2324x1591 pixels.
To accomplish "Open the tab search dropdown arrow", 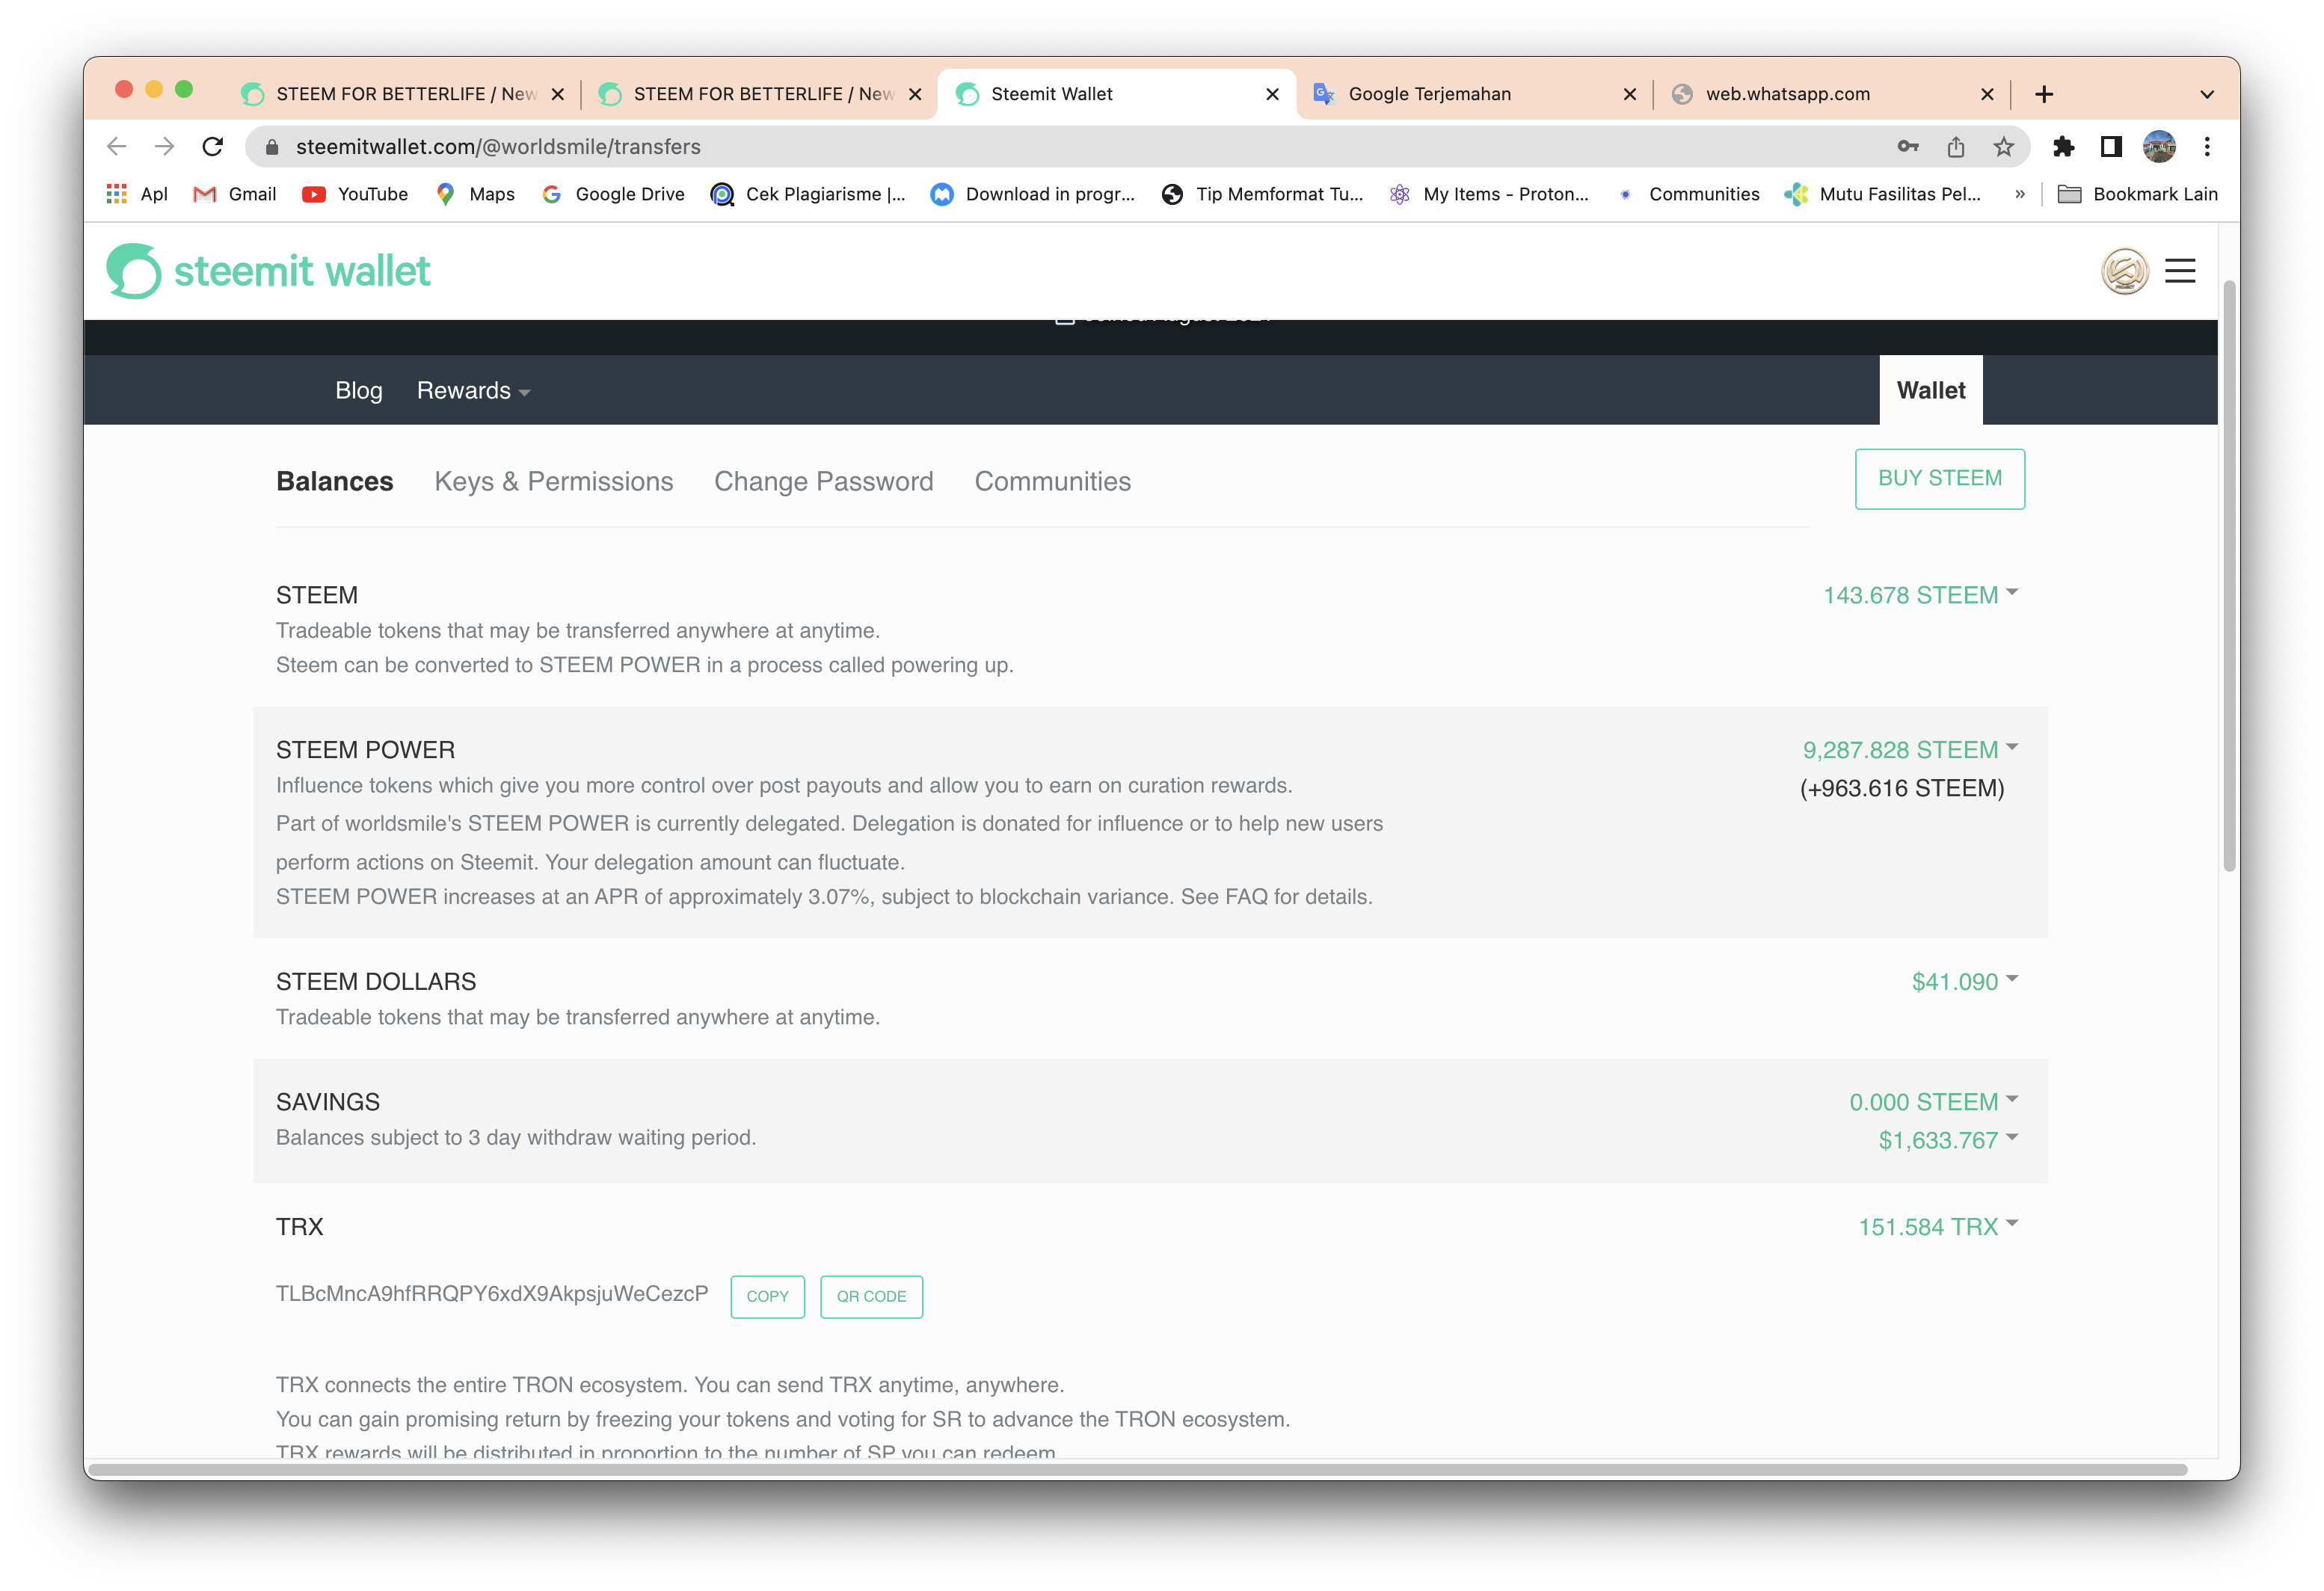I will [2207, 94].
